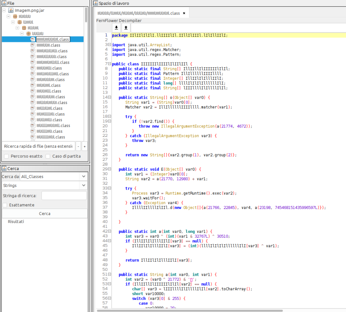Click the 'Stringa di ricerca' text field
The height and width of the screenshot is (312, 346).
[x=64, y=195]
